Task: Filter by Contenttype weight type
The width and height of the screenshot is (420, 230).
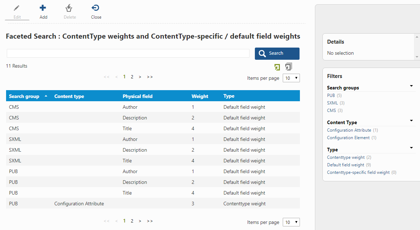Action: pyautogui.click(x=346, y=157)
